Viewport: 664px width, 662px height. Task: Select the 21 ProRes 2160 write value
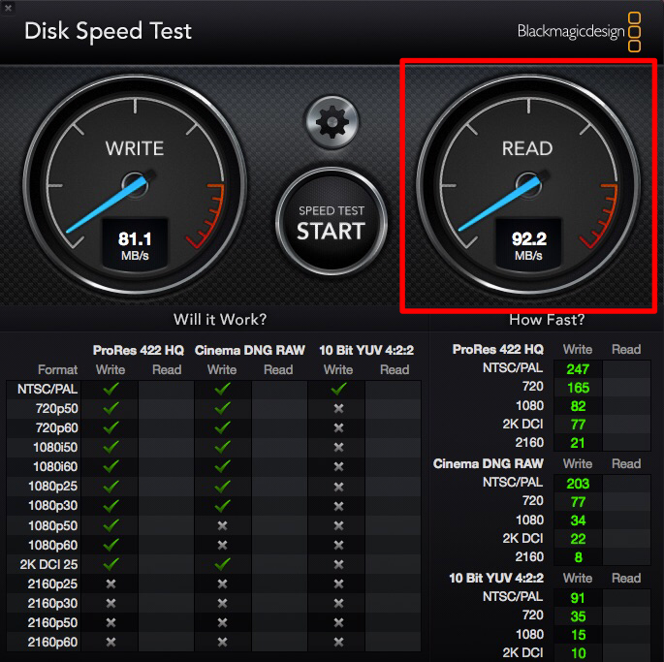[578, 443]
